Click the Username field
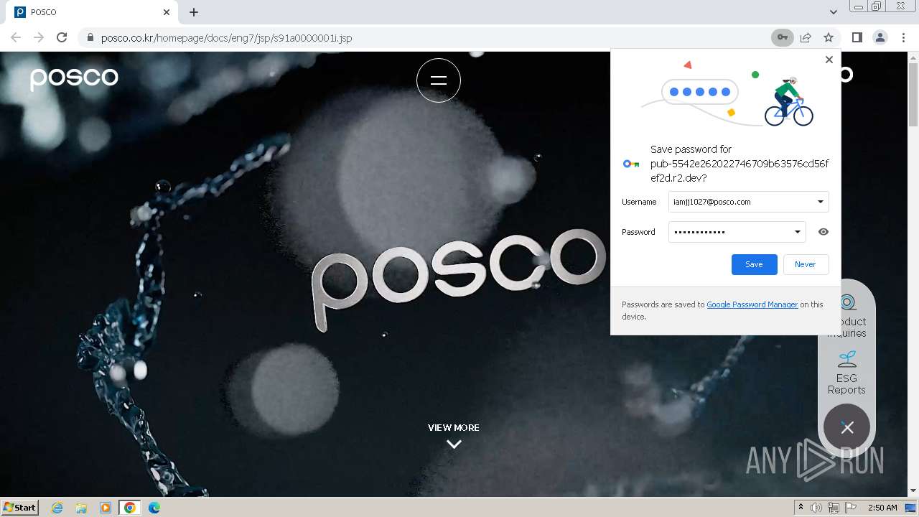This screenshot has height=517, width=919. pyautogui.click(x=748, y=202)
